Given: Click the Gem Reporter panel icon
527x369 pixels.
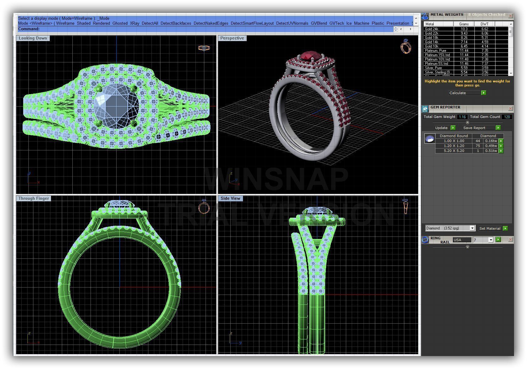Looking at the screenshot, I should [x=425, y=108].
